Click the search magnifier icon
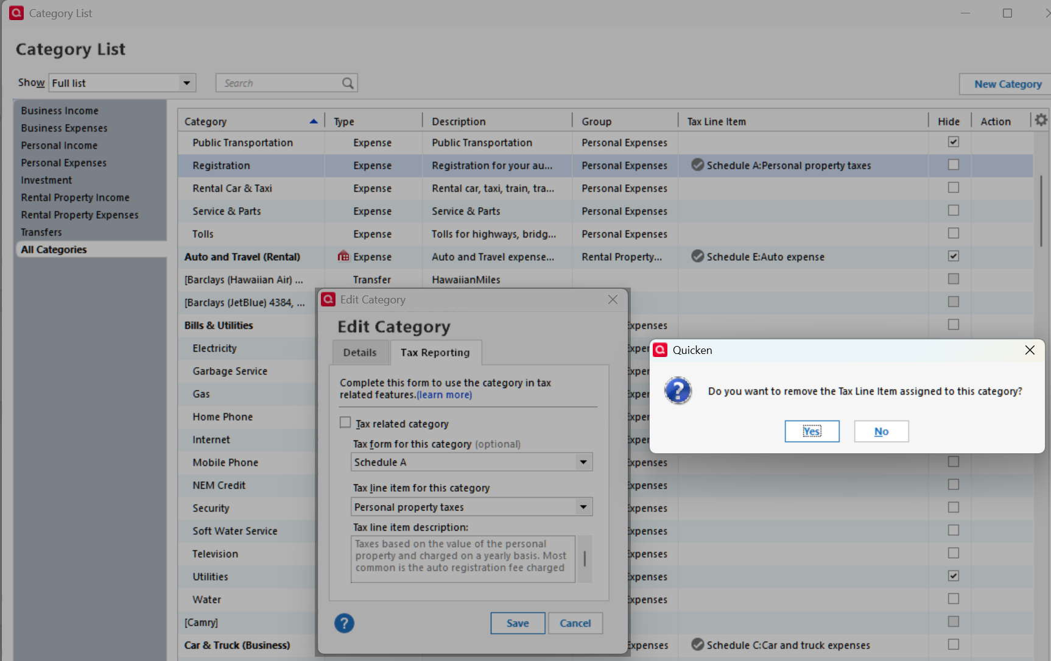The height and width of the screenshot is (661, 1051). tap(348, 83)
